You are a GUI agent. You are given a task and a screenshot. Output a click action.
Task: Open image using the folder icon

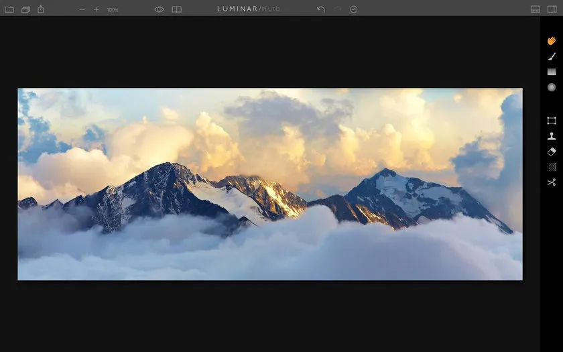coord(9,9)
